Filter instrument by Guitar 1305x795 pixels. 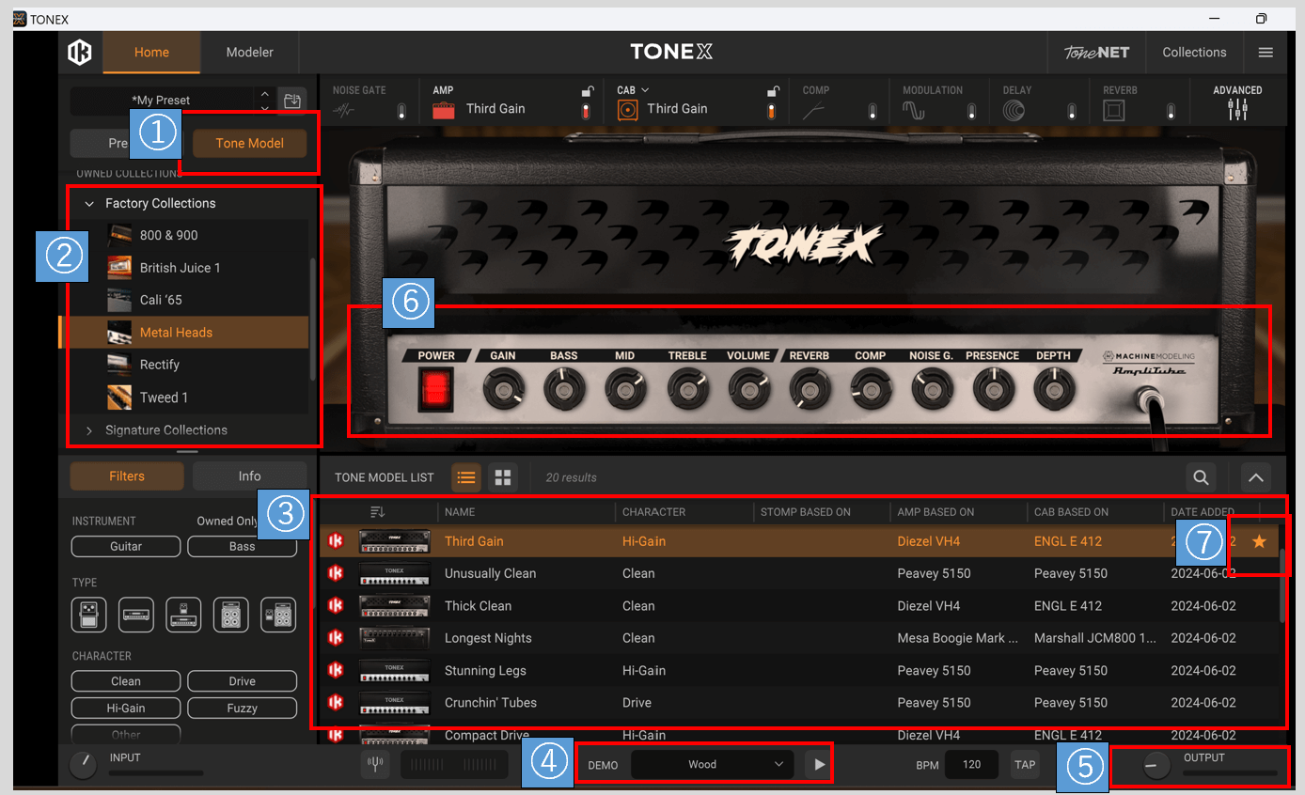coord(126,546)
